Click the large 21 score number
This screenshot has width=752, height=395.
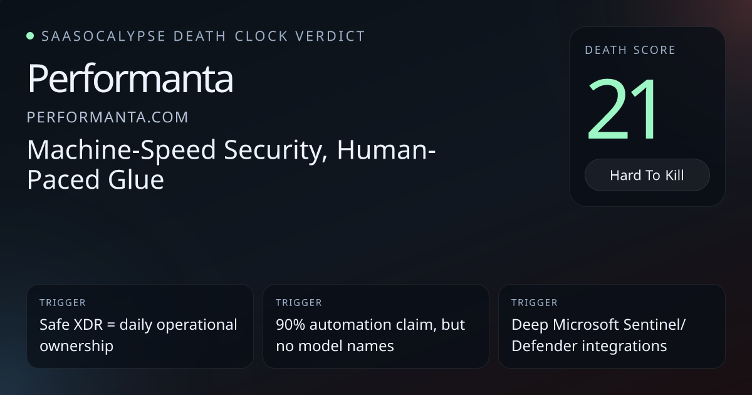click(x=624, y=109)
